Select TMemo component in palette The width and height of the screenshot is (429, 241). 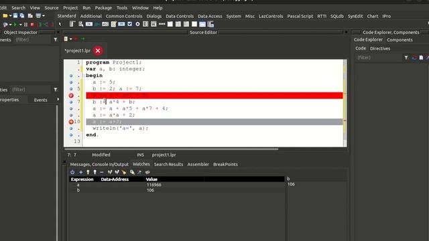113,24
